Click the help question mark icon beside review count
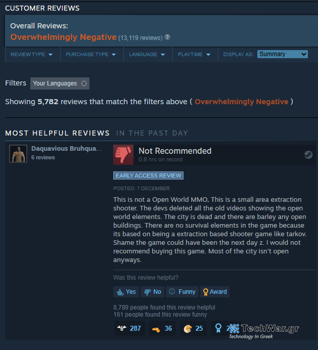 [x=167, y=37]
